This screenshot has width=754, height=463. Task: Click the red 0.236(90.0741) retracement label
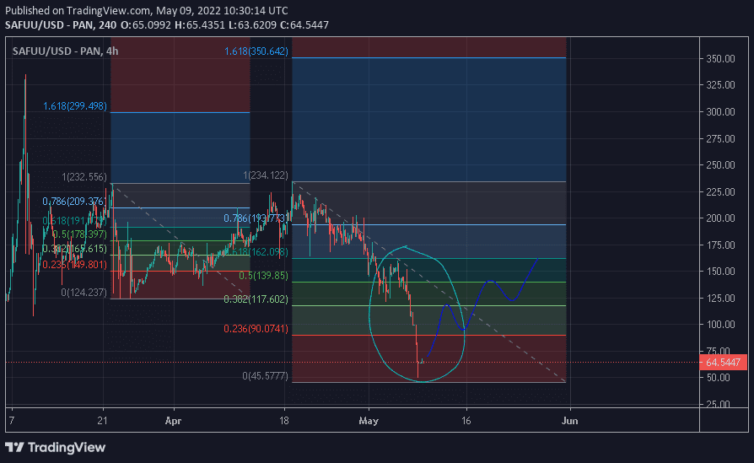pos(256,329)
